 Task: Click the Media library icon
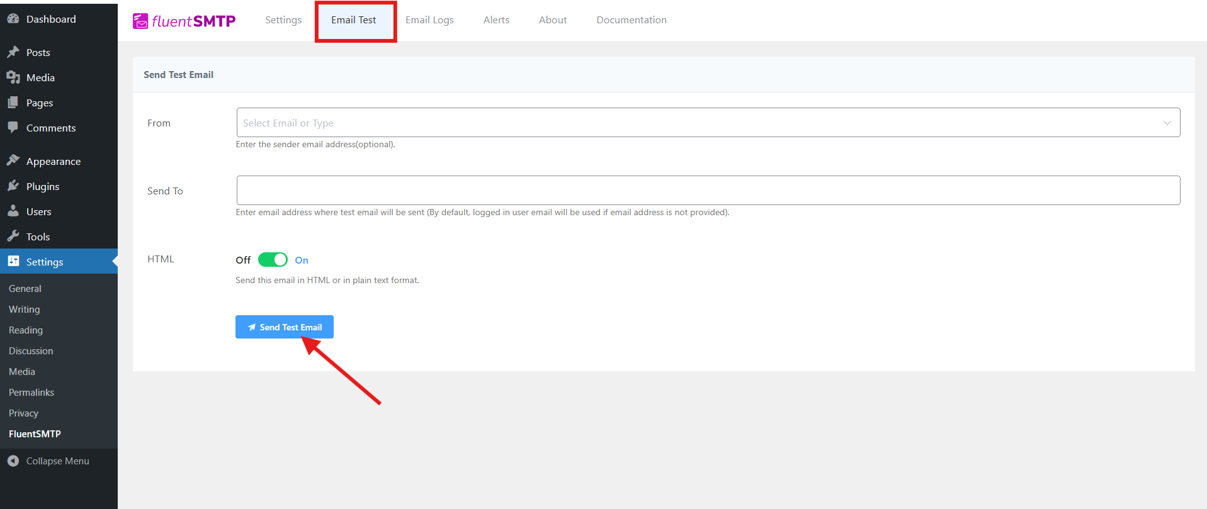coord(13,77)
